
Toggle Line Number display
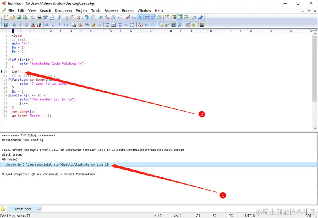tap(153, 17)
